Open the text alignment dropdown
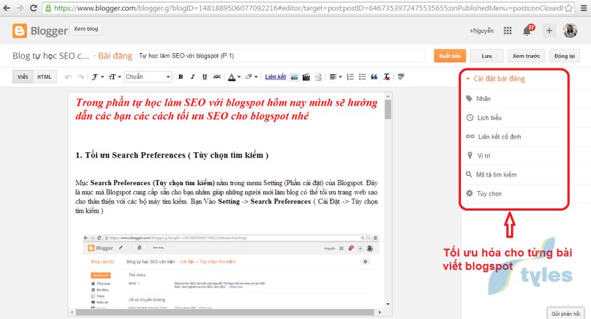 (x=336, y=77)
